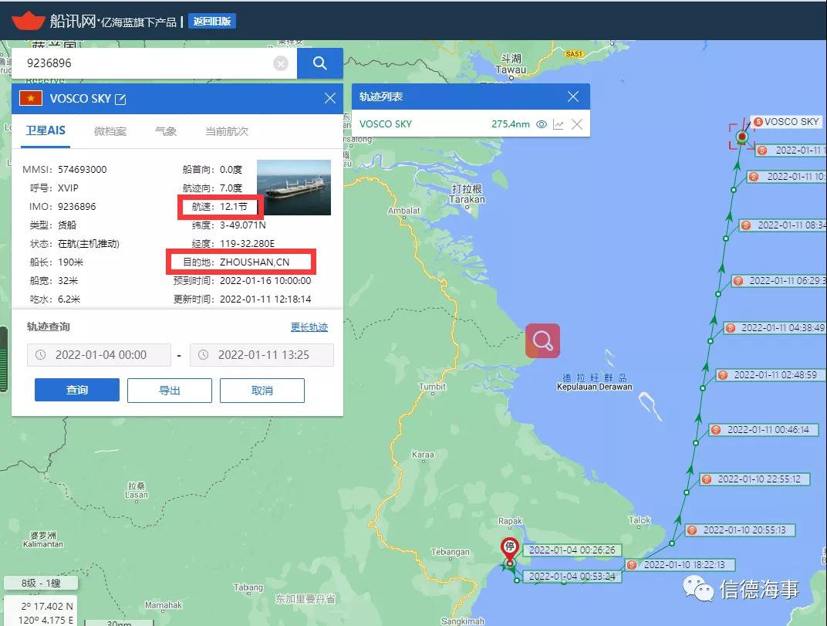Clear the search box with the x icon
The width and height of the screenshot is (827, 626).
[281, 63]
